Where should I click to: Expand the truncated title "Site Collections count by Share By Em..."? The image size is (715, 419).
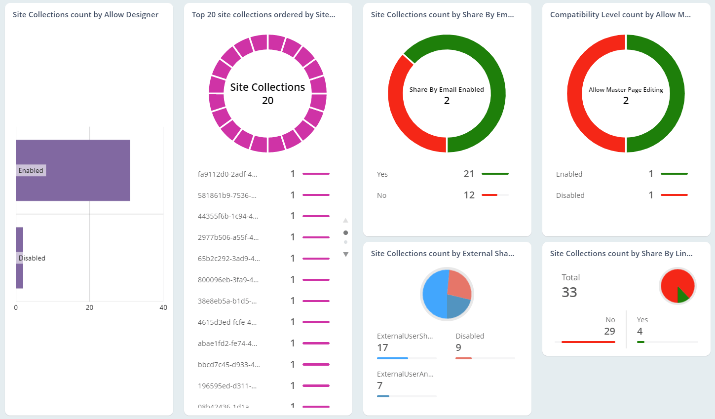(x=443, y=14)
